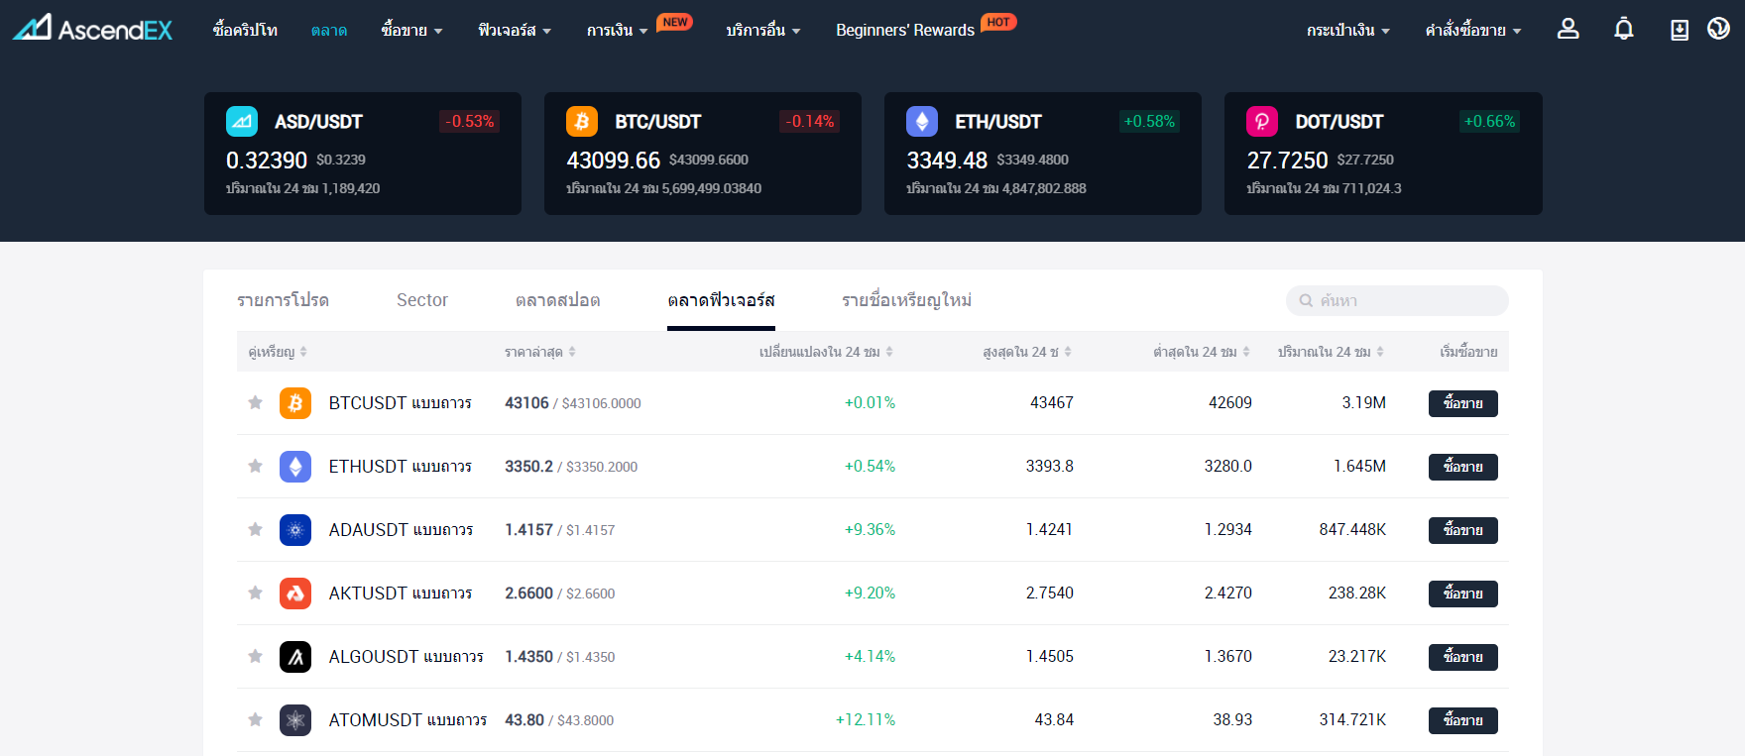Expand the บริการอื่น menu dropdown
Image resolution: width=1745 pixels, height=756 pixels.
[x=762, y=31]
